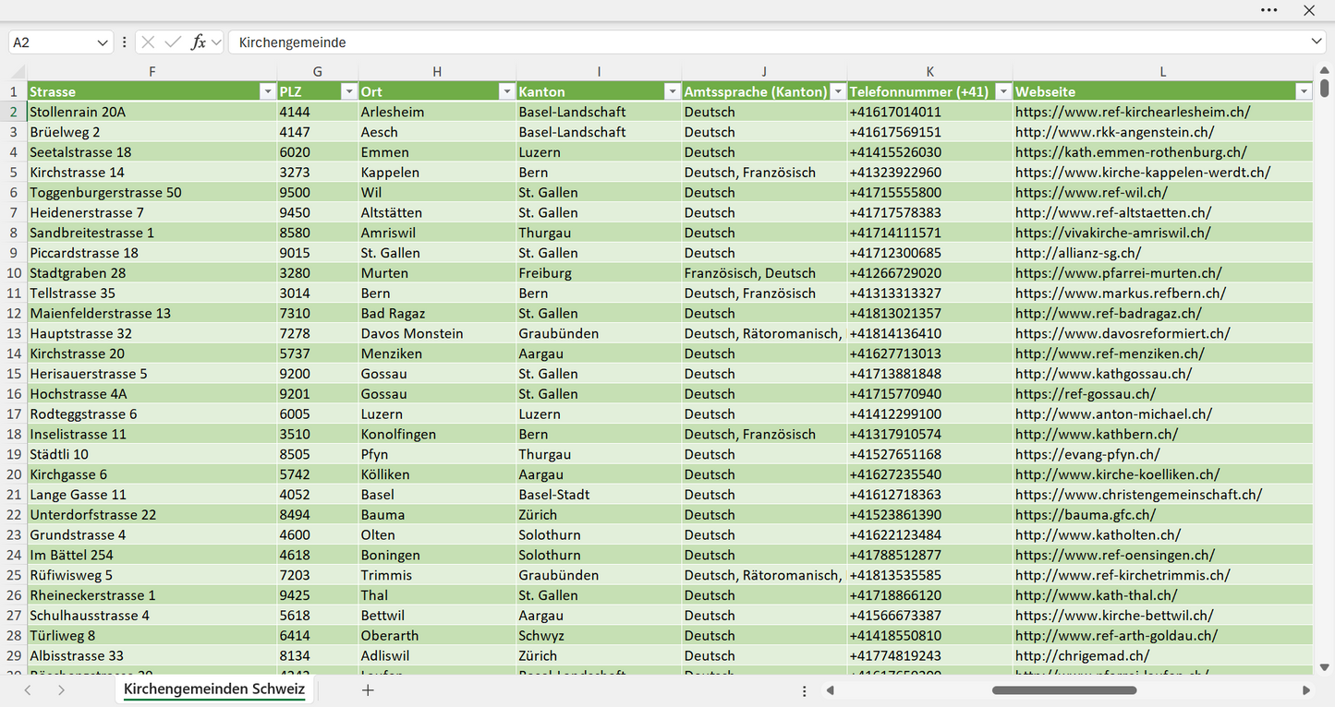This screenshot has width=1335, height=707.
Task: Select the Kirchengemeinden Schweiz sheet tab
Action: pos(214,689)
